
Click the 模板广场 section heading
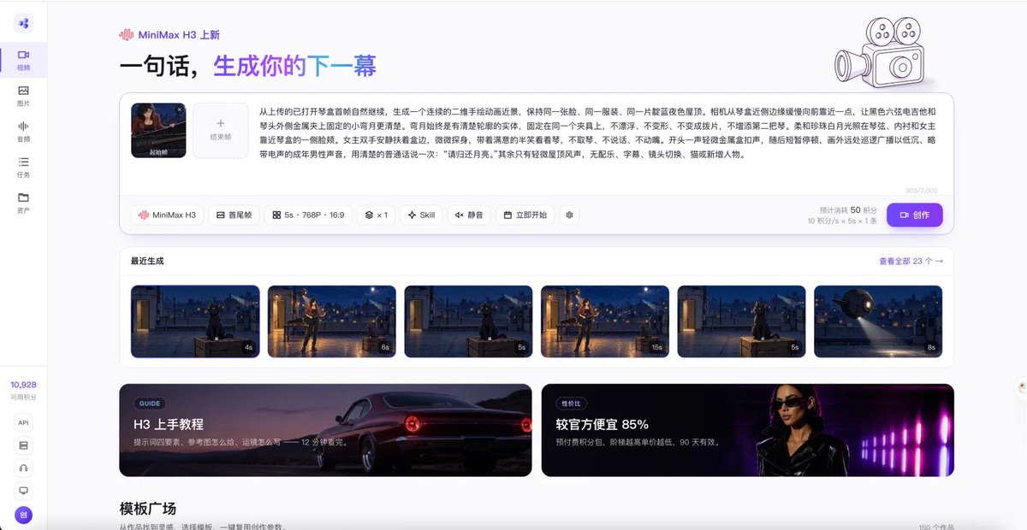pyautogui.click(x=148, y=509)
